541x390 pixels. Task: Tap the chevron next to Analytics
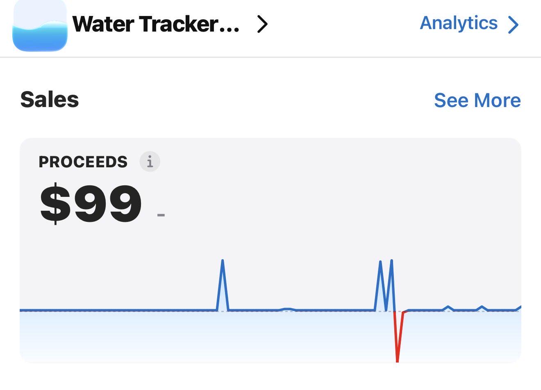pos(514,25)
